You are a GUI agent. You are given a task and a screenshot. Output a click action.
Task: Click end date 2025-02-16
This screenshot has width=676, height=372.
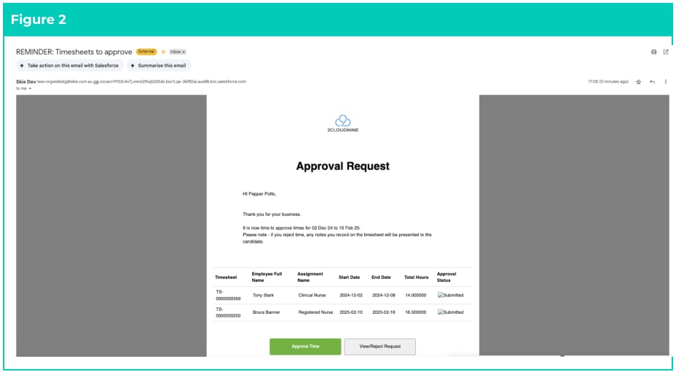383,312
